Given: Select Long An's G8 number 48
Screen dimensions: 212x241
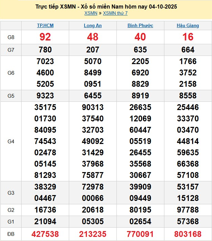Looking at the screenshot, I should click(93, 37).
